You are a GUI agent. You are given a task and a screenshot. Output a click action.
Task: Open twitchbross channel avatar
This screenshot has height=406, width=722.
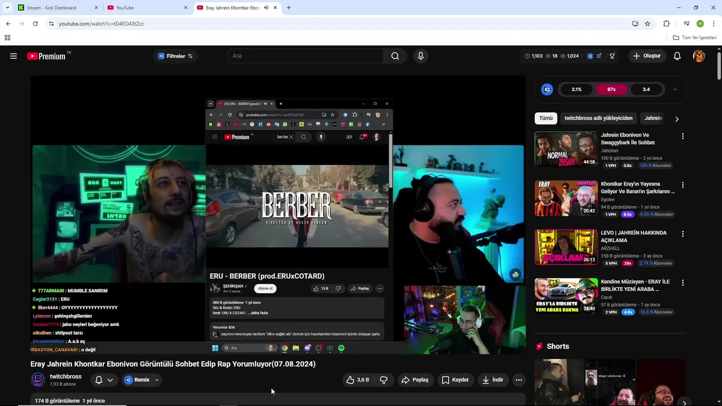click(x=38, y=379)
